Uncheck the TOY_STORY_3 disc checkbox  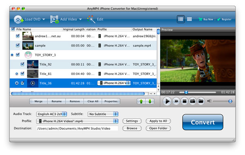[x=18, y=55]
